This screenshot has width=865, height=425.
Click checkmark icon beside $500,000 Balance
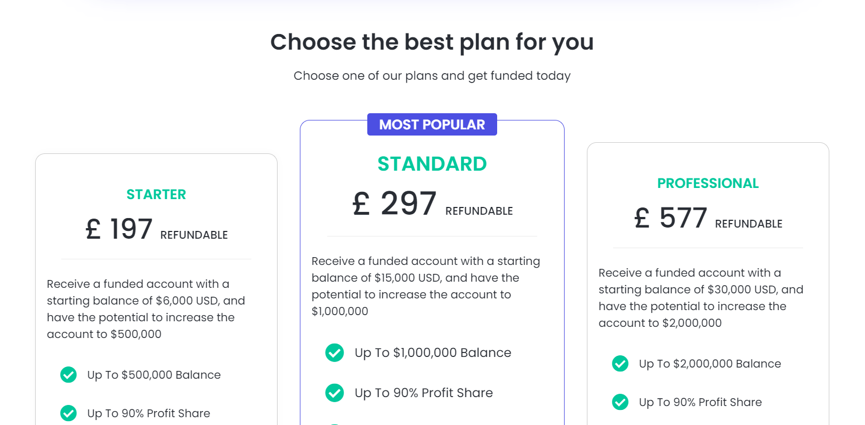click(x=68, y=375)
